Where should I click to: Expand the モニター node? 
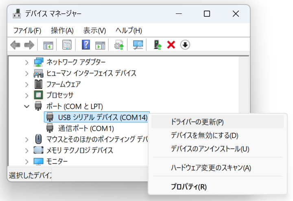pos(27,161)
